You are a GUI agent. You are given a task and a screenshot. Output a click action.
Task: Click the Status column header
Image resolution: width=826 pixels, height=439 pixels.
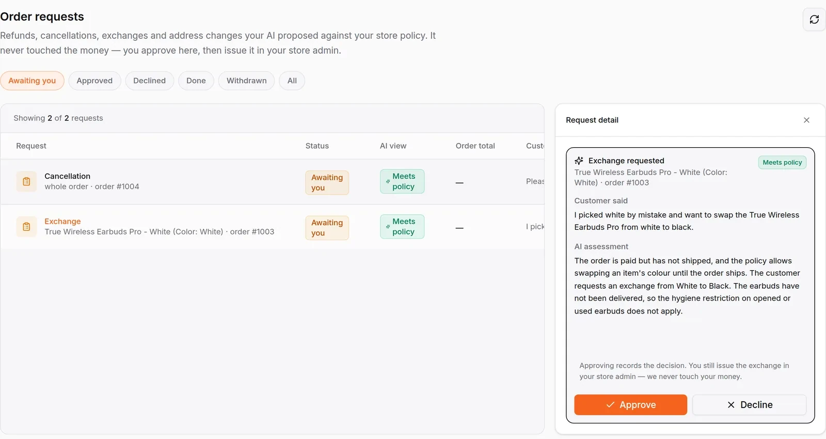click(317, 146)
